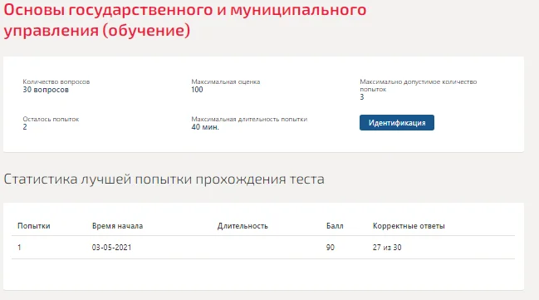Click the Попытки column header
539x300 pixels.
point(34,226)
